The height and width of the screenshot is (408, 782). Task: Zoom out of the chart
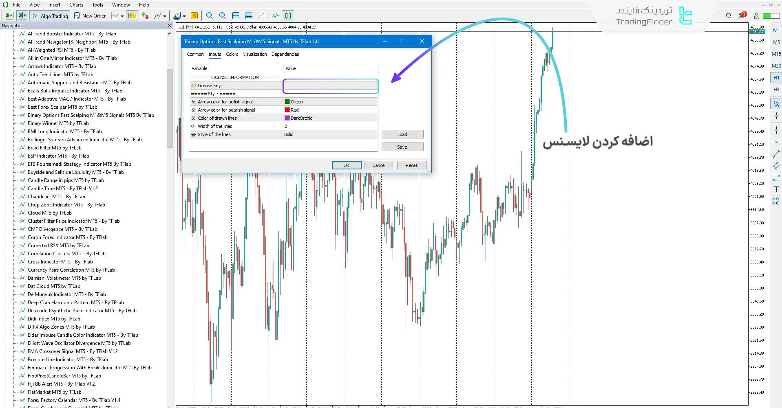click(223, 16)
